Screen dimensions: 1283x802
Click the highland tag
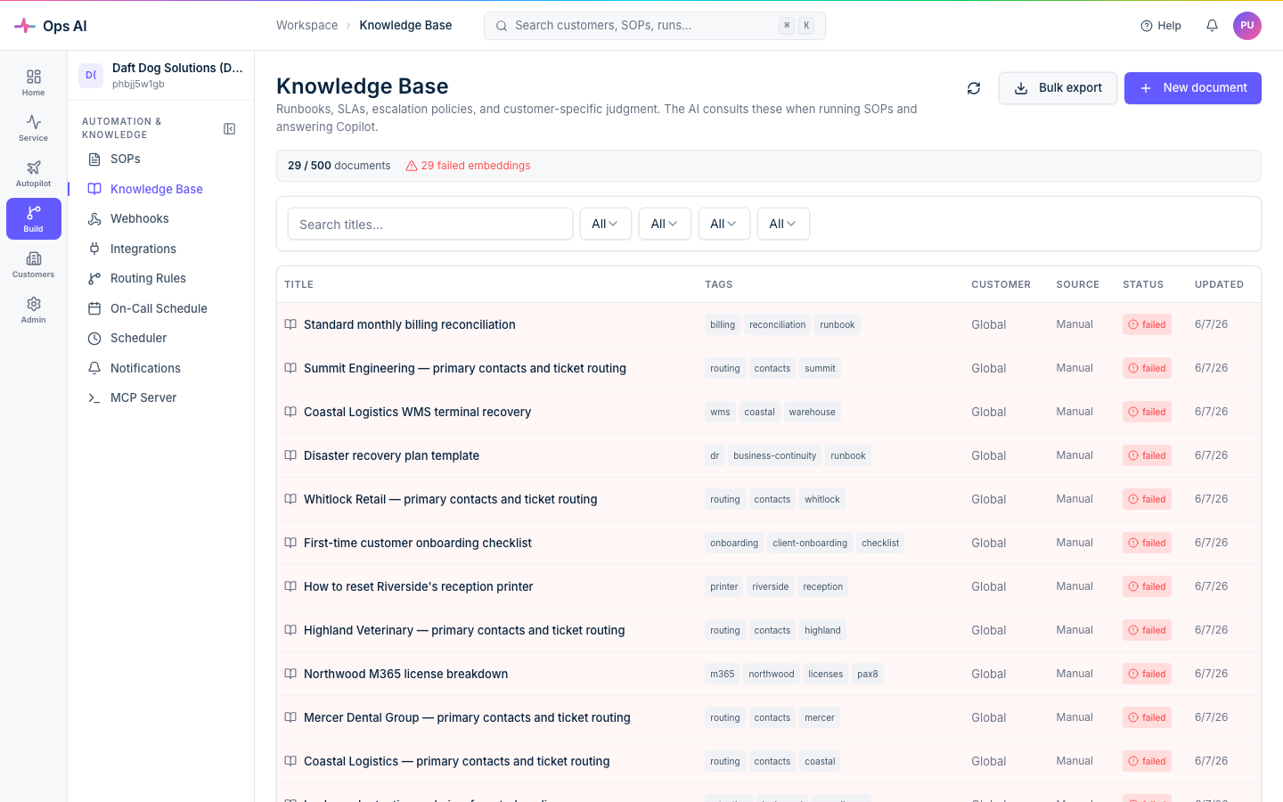point(822,630)
